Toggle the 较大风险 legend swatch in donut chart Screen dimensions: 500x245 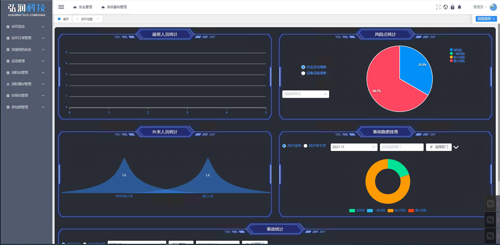tap(390, 211)
